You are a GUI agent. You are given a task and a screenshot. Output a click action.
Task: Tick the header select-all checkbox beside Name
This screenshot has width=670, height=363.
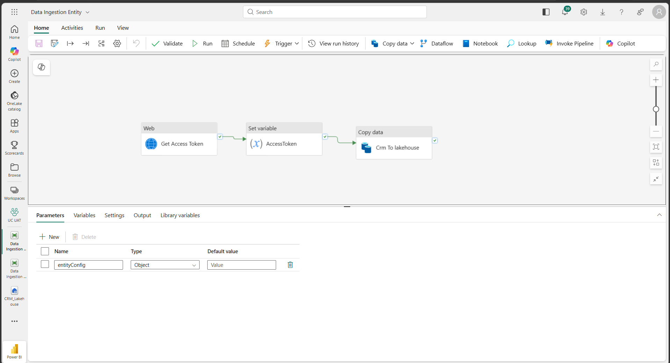pyautogui.click(x=45, y=251)
